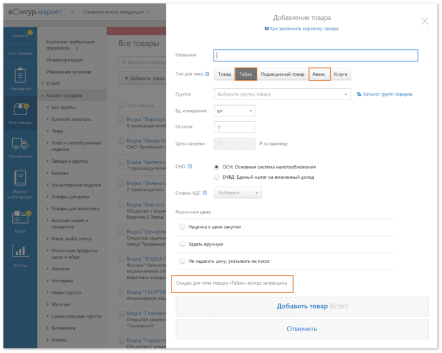Select Бакалея category
Viewport: 442px width, 353px height.
tap(60, 173)
